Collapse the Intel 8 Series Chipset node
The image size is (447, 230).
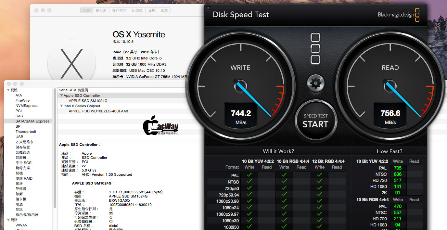62,106
